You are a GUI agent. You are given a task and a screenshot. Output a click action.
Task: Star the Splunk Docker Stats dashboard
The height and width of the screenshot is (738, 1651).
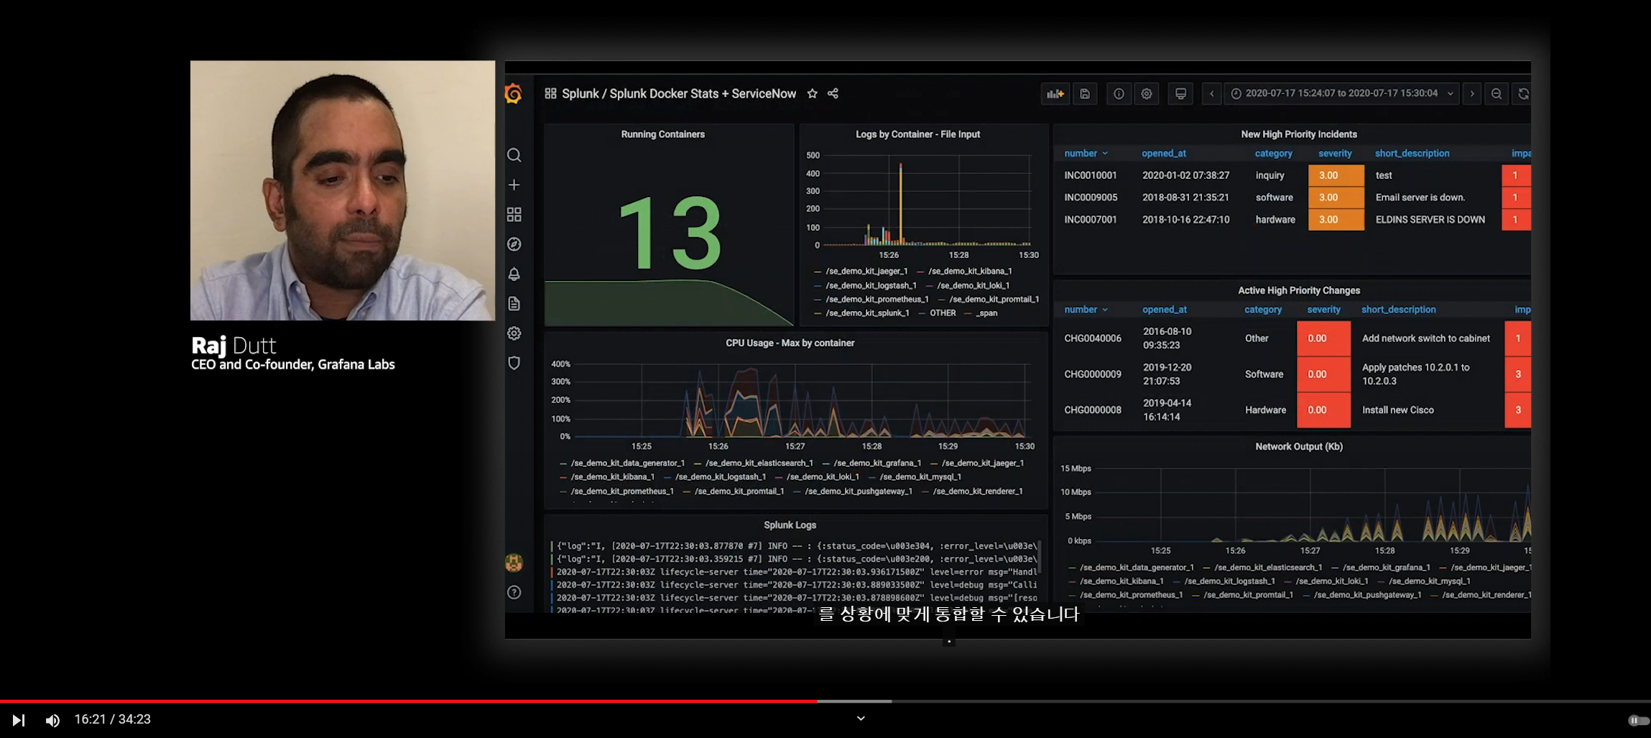[812, 93]
